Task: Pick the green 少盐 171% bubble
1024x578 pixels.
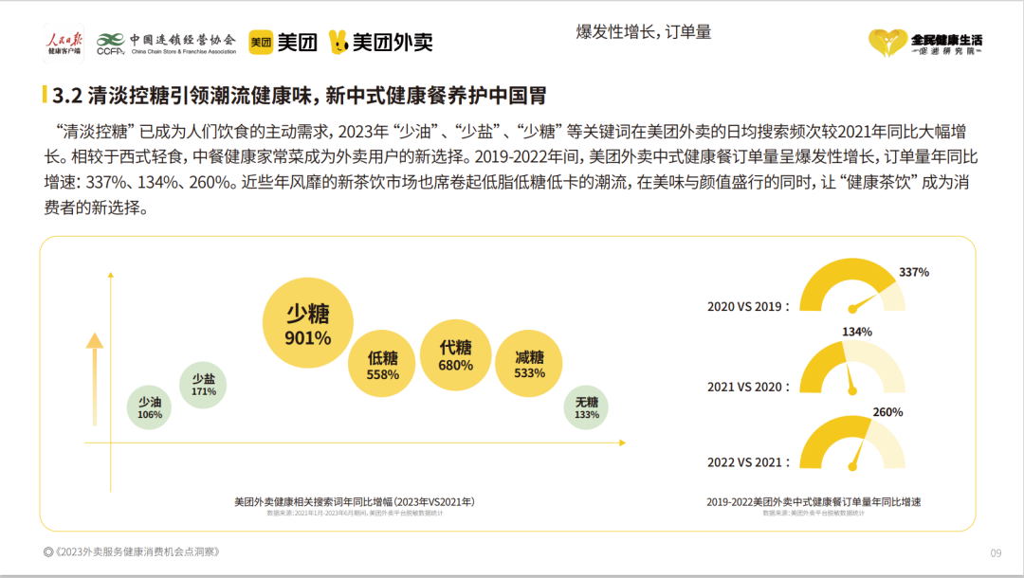Action: (203, 385)
